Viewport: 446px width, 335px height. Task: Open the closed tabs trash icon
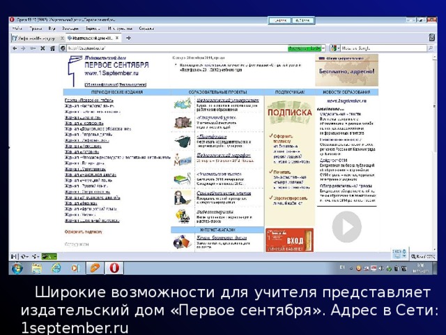coord(432,38)
